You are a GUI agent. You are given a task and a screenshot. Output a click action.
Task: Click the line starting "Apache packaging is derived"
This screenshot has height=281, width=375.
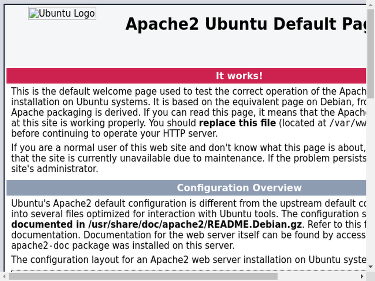point(189,112)
